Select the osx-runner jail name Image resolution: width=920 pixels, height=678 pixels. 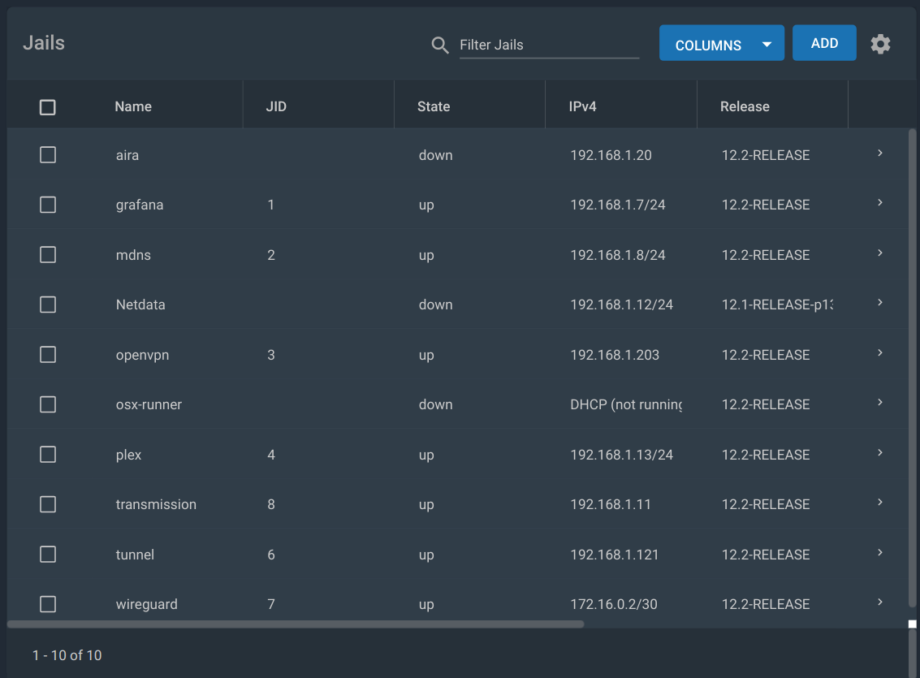(x=149, y=404)
